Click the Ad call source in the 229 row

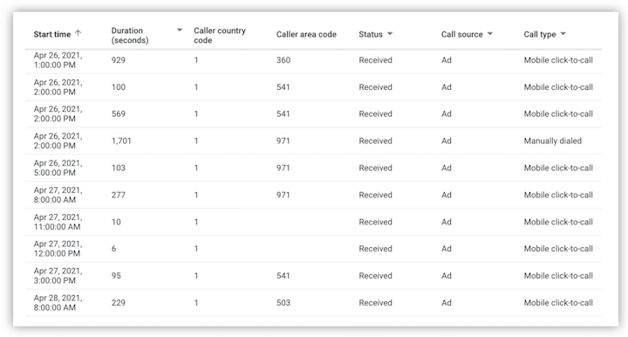point(447,303)
